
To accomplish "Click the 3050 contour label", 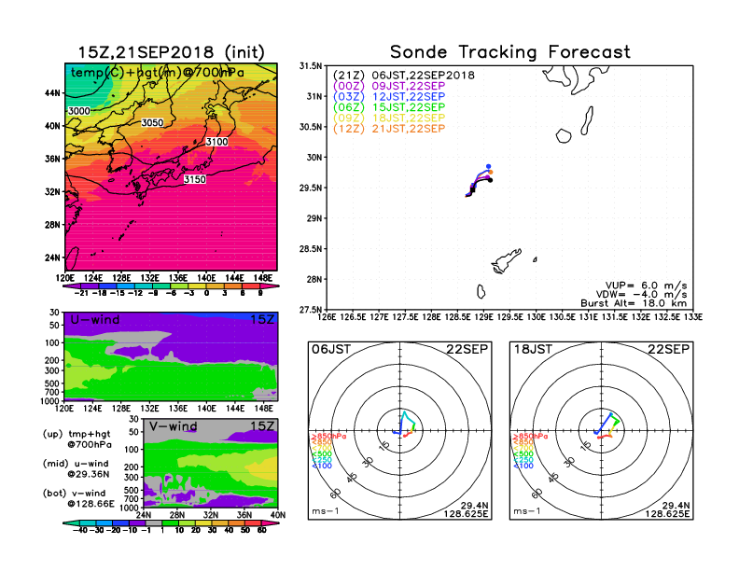I will click(x=152, y=123).
